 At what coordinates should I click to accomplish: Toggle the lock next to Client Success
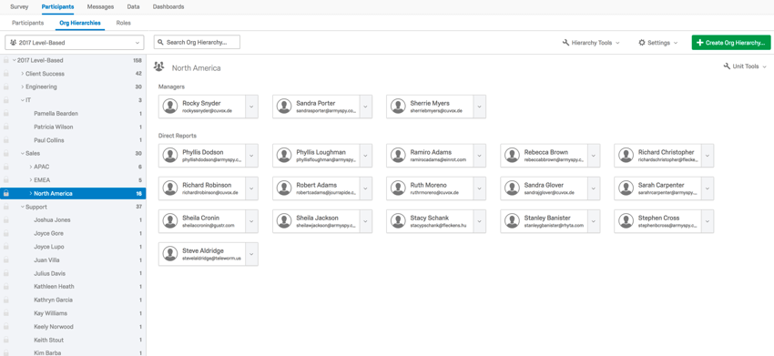click(x=6, y=74)
